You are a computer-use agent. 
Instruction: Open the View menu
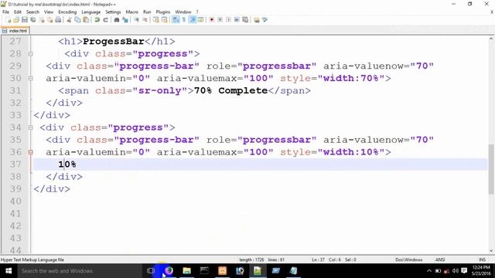pyautogui.click(x=49, y=12)
